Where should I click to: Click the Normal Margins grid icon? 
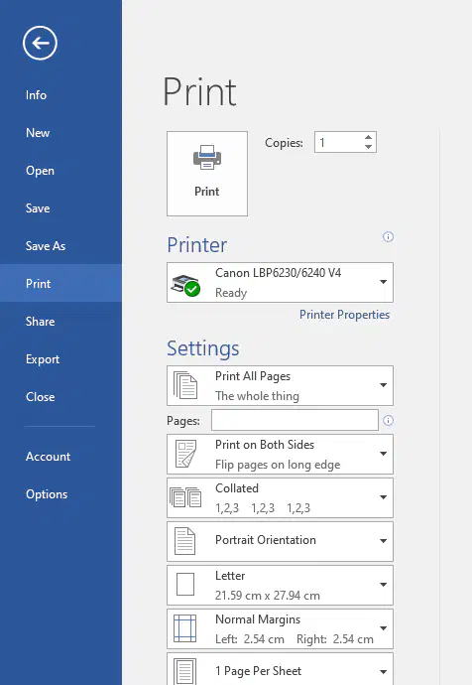click(x=185, y=628)
